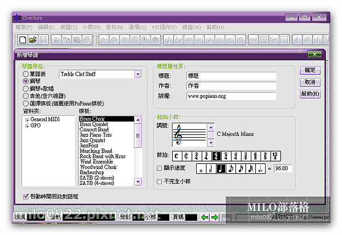Click tempo value field 96.00
This screenshot has width=342, height=235.
pos(283,168)
